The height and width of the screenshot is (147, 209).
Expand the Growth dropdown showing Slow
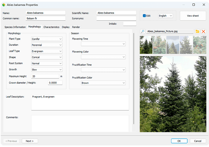point(47,69)
